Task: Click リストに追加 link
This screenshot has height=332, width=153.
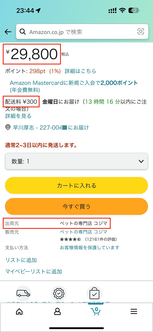Action: (x=21, y=260)
